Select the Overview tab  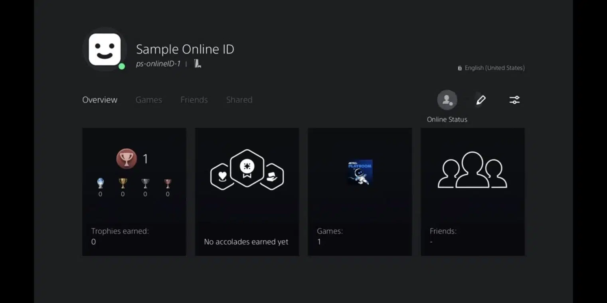pyautogui.click(x=100, y=100)
